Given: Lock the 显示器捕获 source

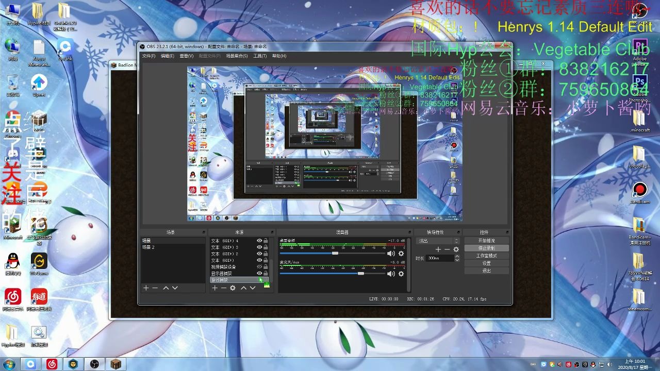Looking at the screenshot, I should click(x=266, y=274).
